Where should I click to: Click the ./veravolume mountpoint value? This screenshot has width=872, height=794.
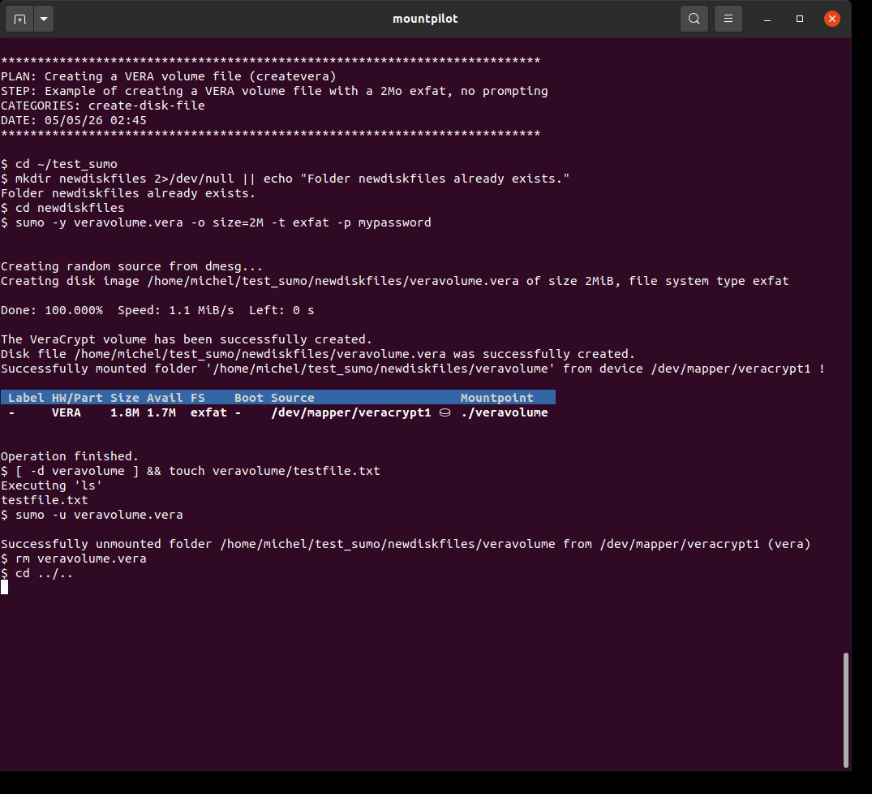[505, 413]
